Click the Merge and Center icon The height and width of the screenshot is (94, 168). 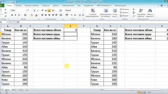(x=61, y=15)
